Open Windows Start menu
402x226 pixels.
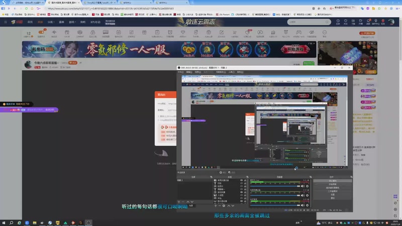tap(4, 222)
